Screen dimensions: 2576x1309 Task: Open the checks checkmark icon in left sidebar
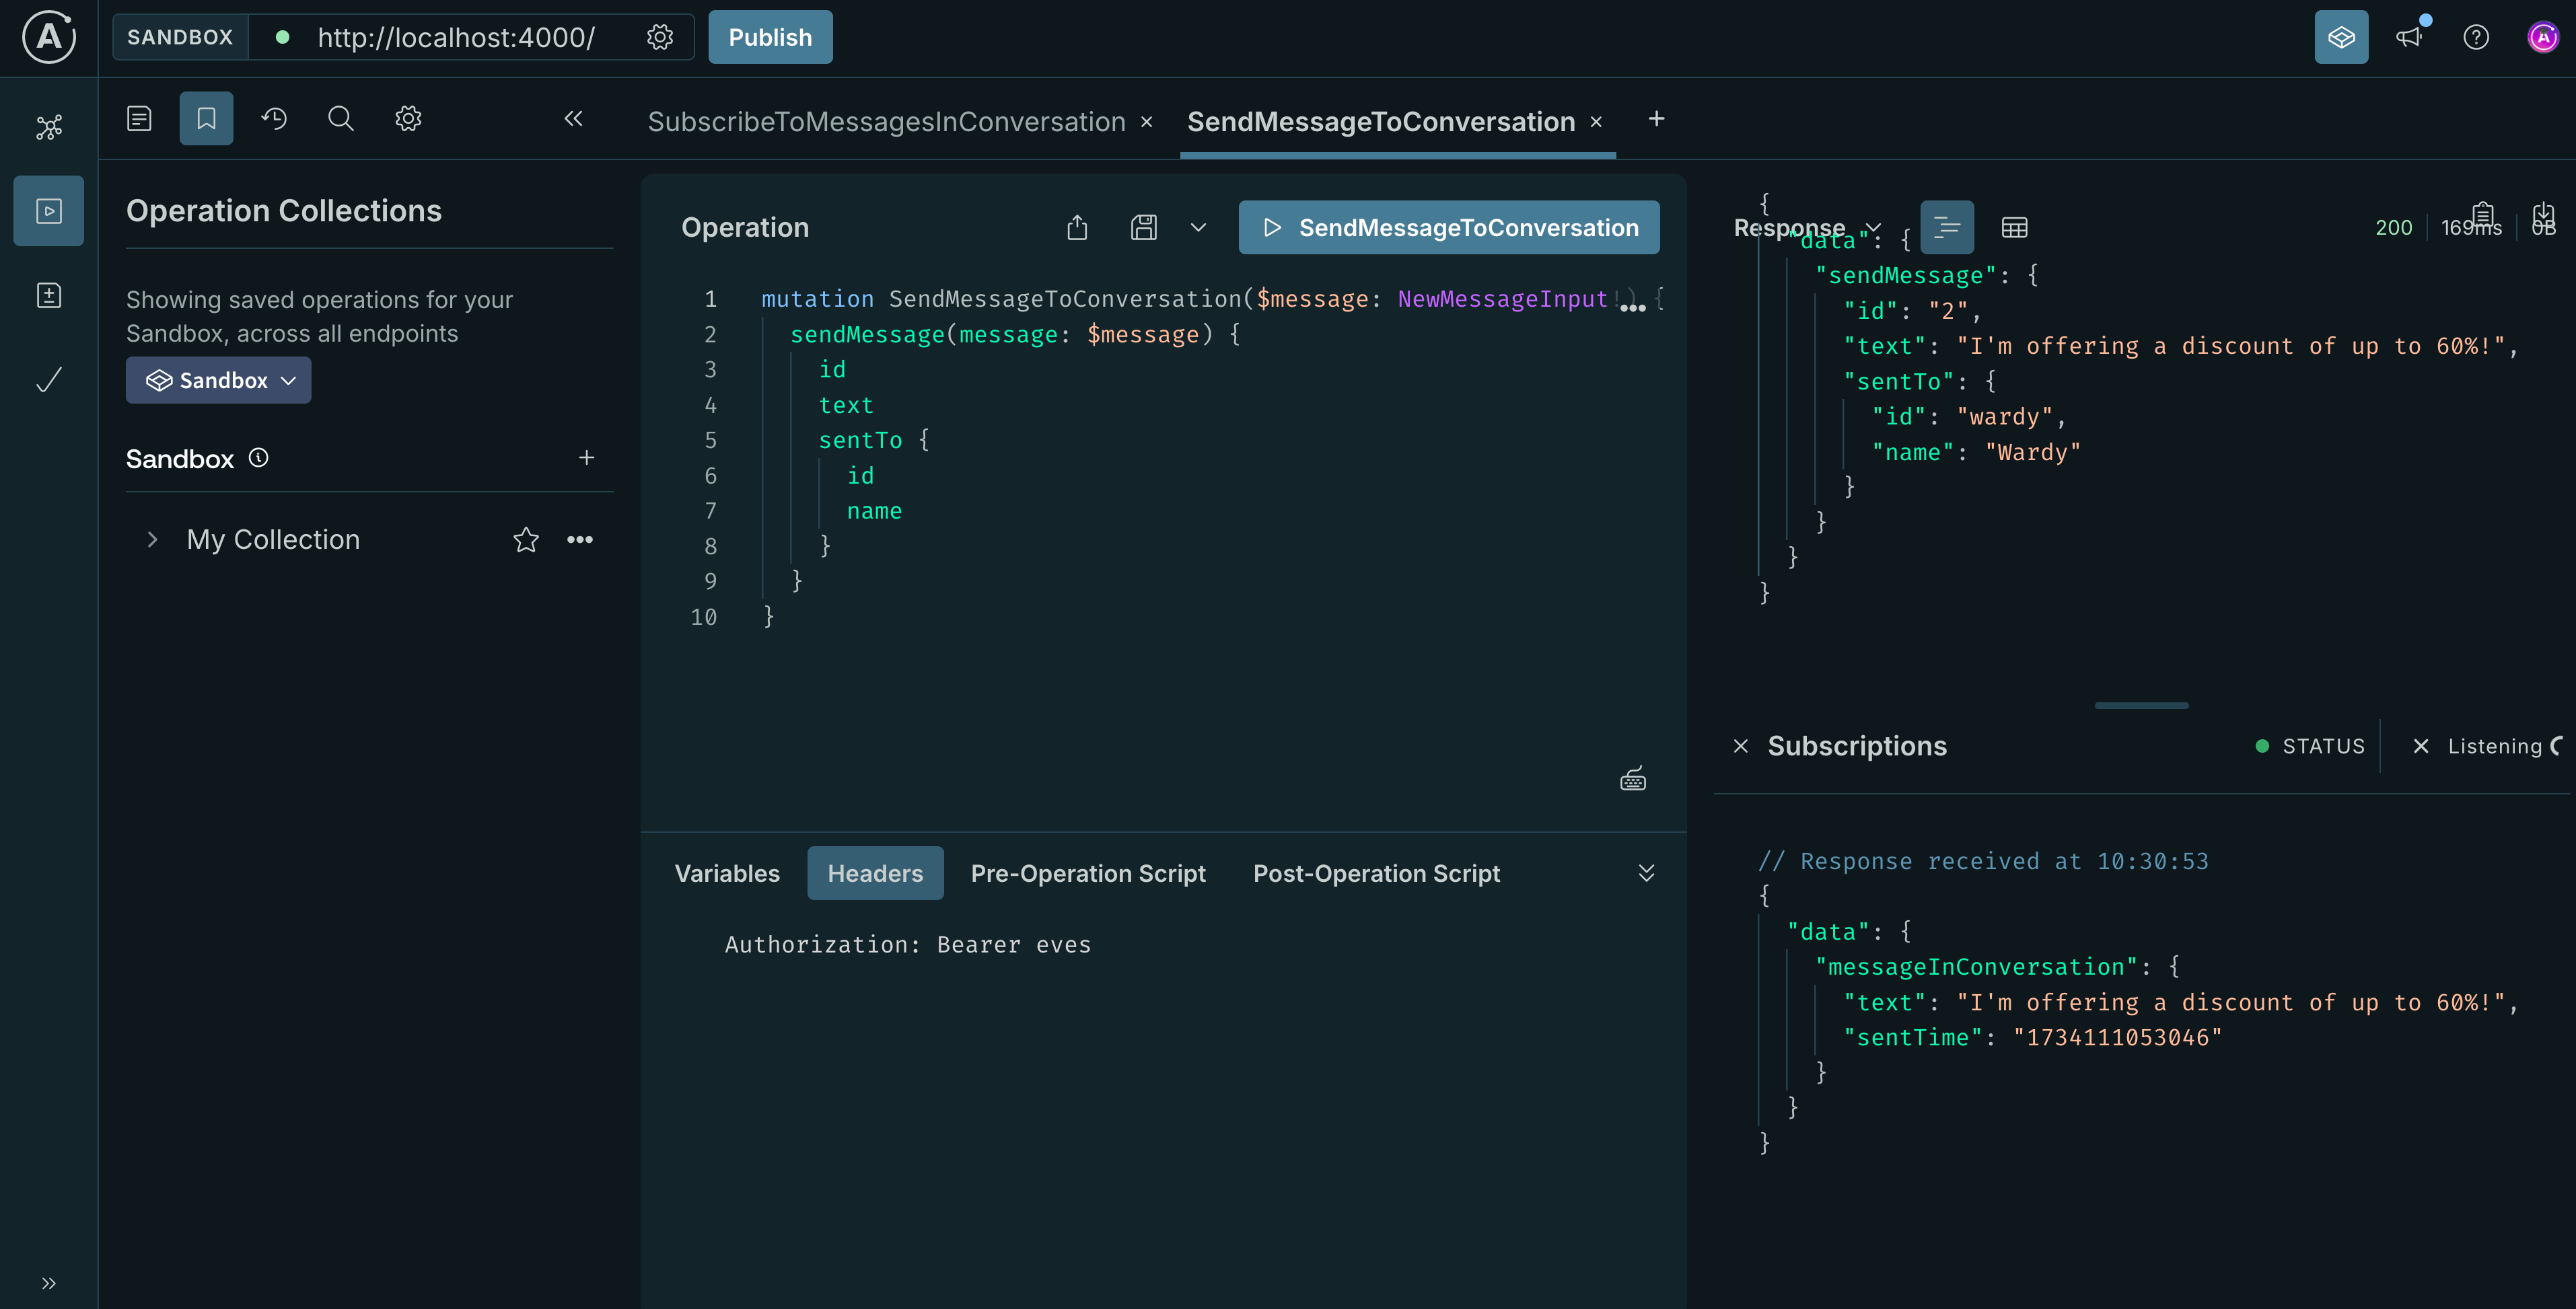[48, 379]
